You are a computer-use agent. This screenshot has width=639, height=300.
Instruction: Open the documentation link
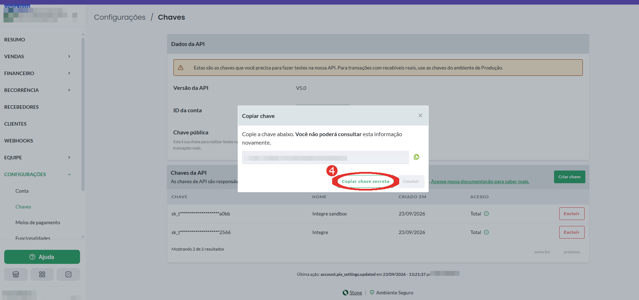(x=480, y=181)
